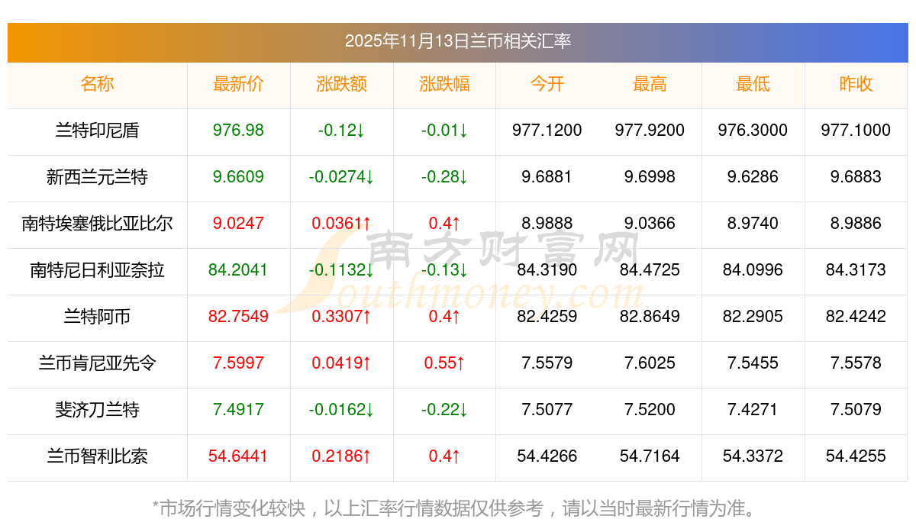Click opening value 82.4259

point(547,317)
